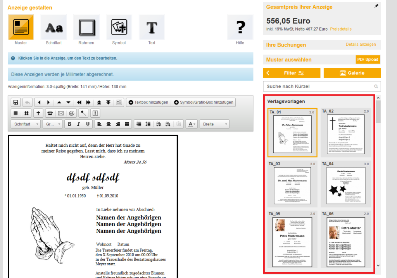Open the text color A dropdown
This screenshot has width=397, height=278.
(192, 124)
